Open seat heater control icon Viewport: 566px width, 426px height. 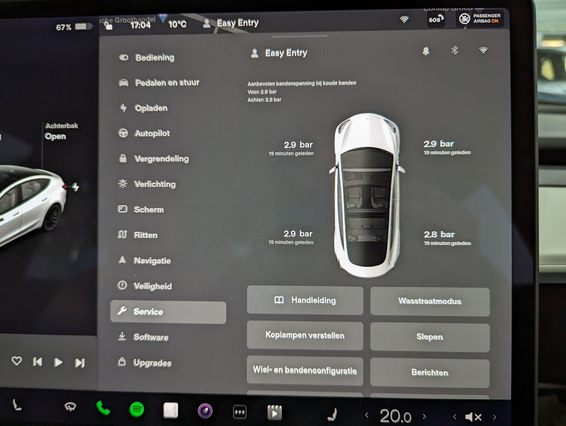click(333, 415)
